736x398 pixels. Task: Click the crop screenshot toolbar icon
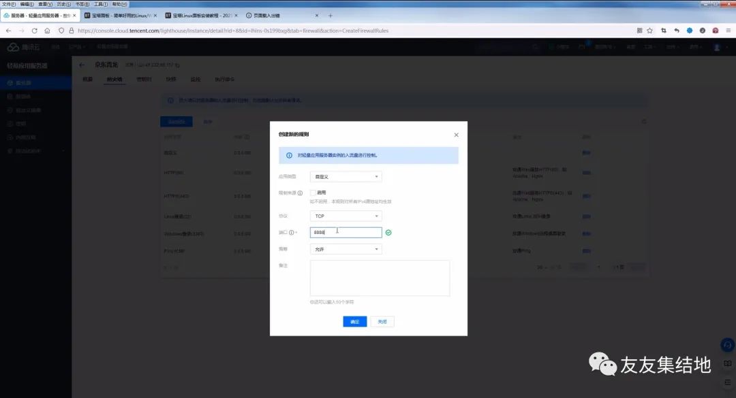[x=664, y=31]
